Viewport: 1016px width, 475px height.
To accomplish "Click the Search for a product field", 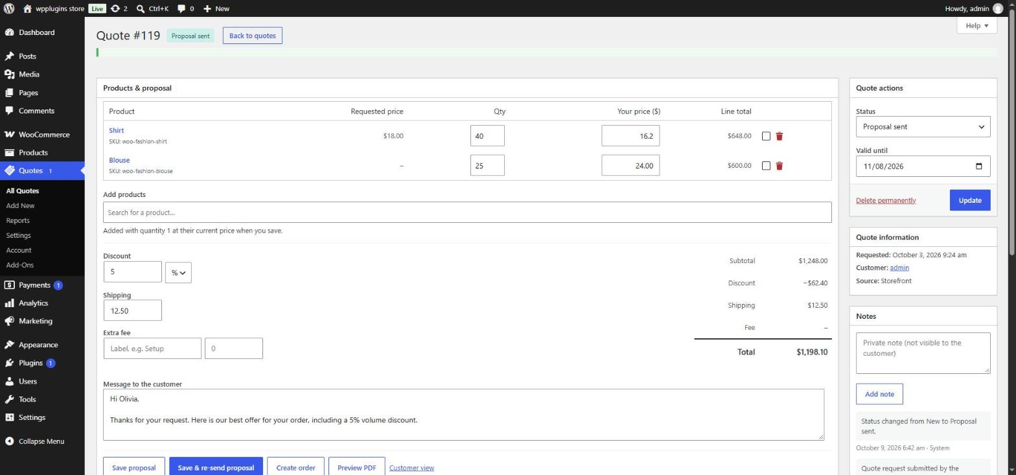I will click(467, 213).
